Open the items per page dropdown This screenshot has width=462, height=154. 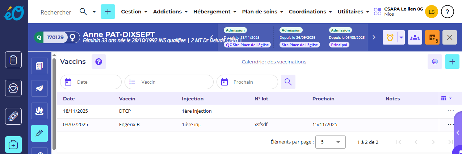[331, 142]
